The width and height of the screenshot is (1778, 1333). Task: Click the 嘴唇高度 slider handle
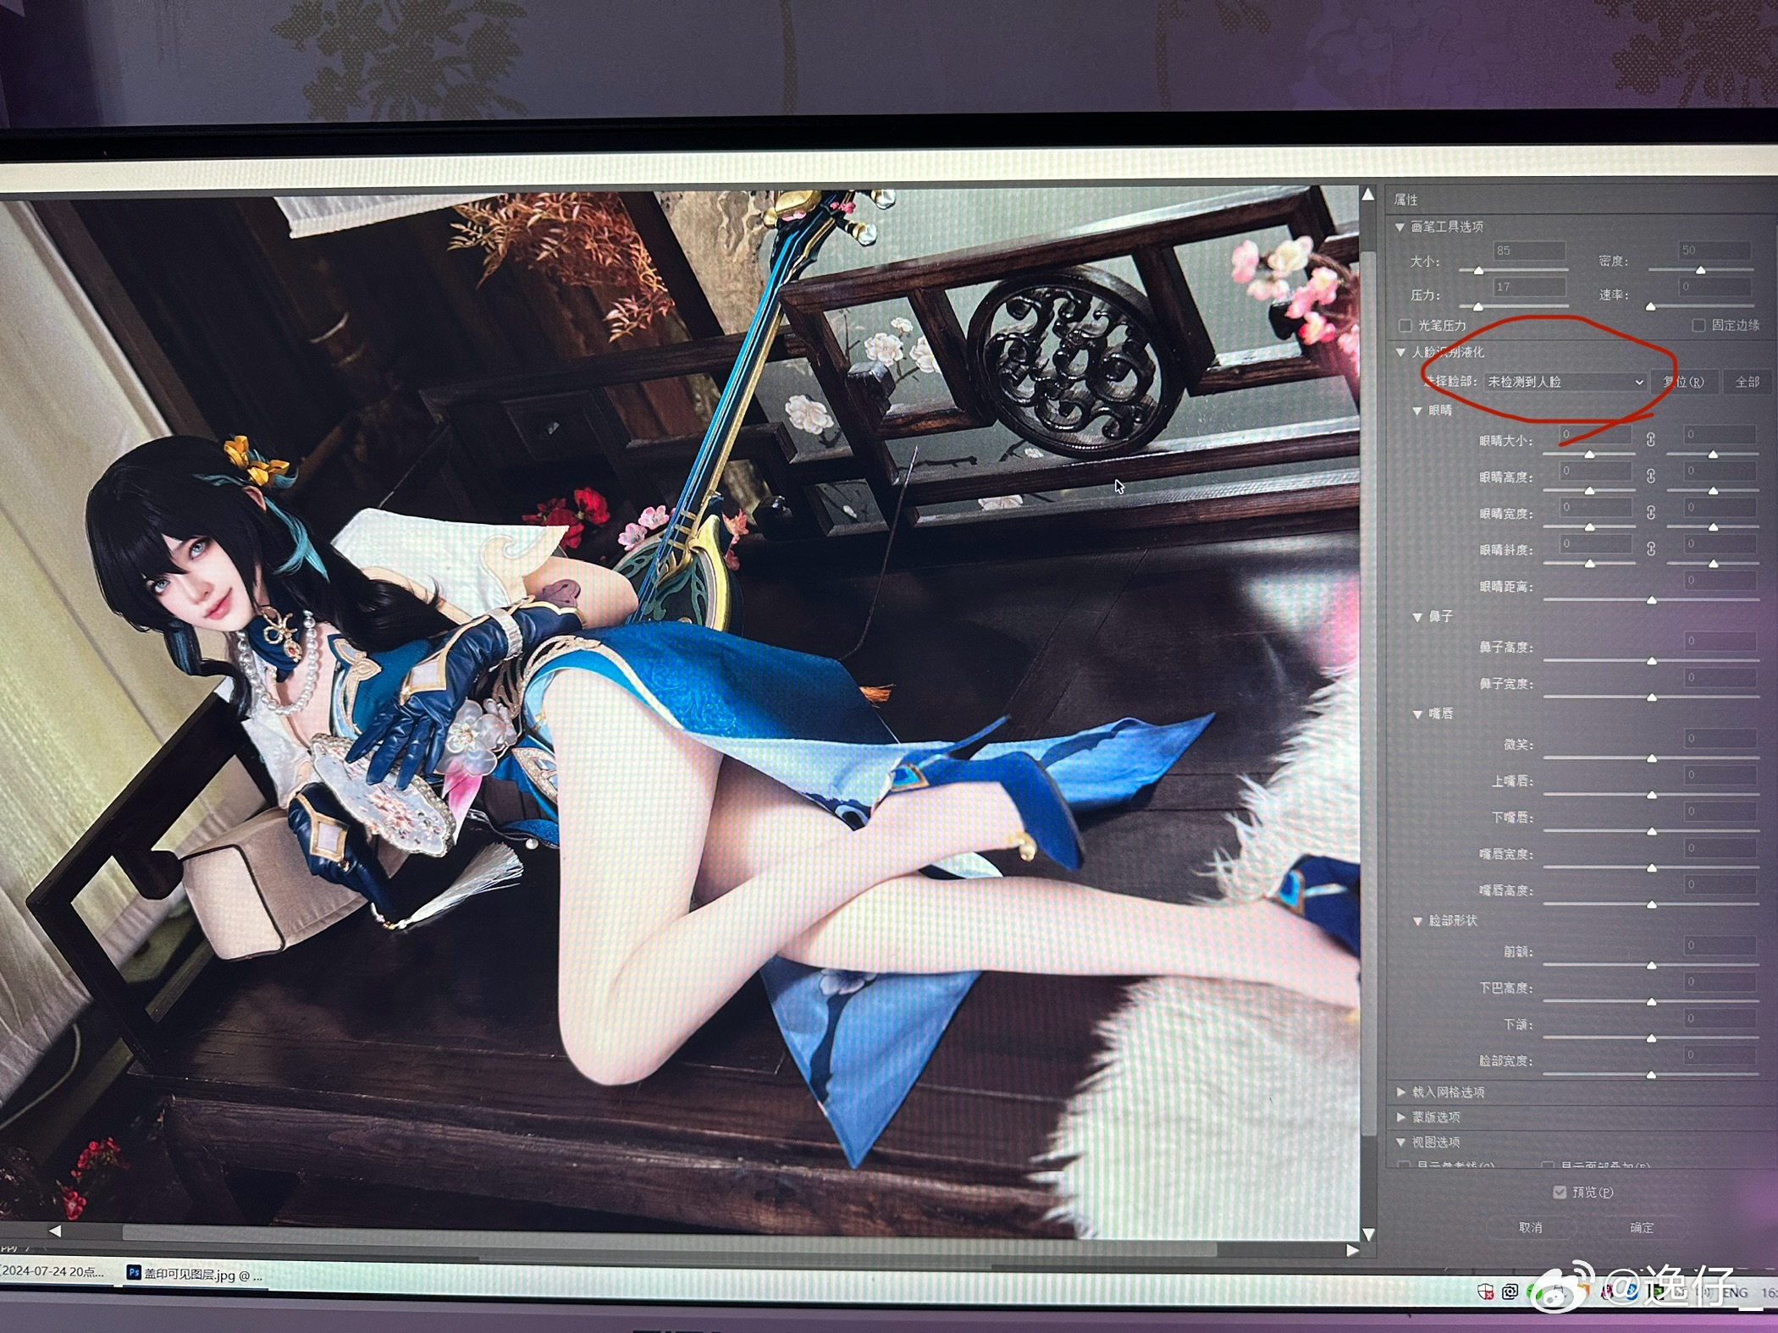coord(1651,904)
